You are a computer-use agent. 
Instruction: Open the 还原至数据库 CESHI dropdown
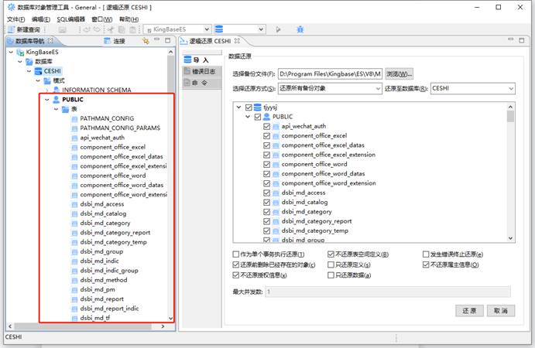click(x=511, y=89)
